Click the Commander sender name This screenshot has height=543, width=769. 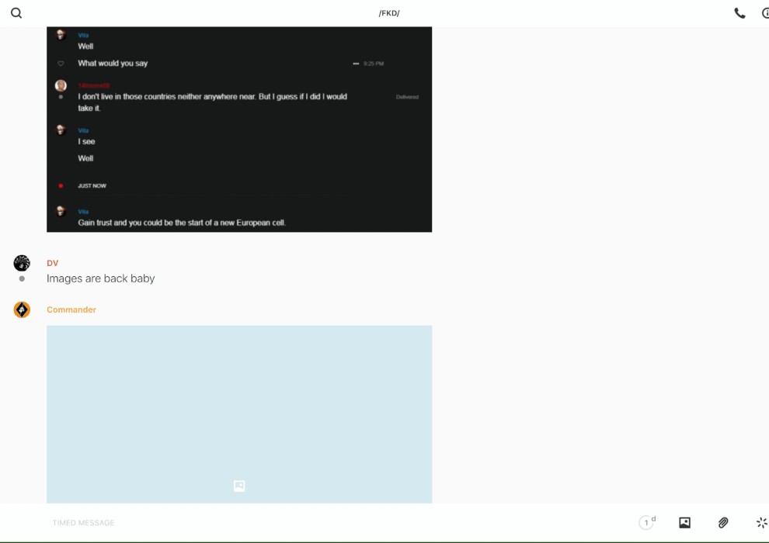point(71,310)
